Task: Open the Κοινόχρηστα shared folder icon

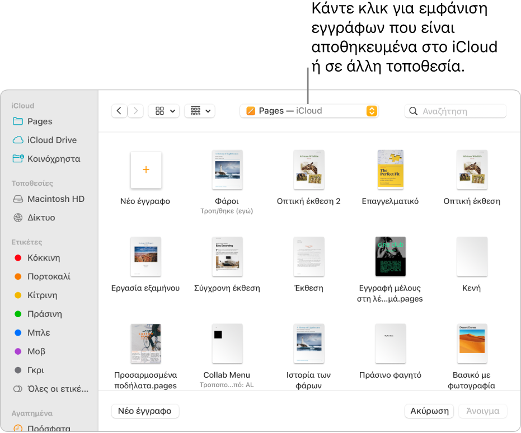Action: tap(18, 159)
